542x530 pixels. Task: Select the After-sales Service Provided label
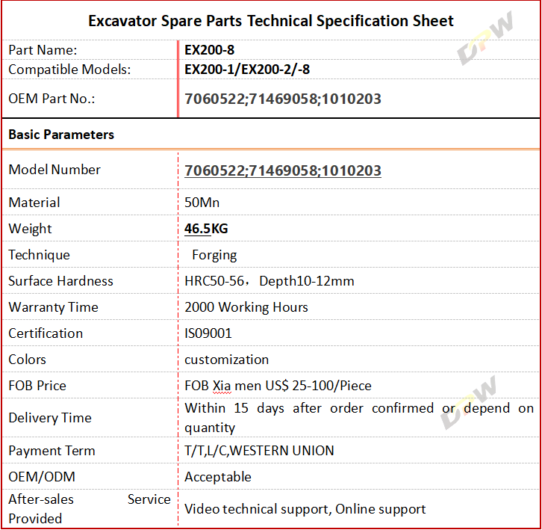[x=90, y=509]
